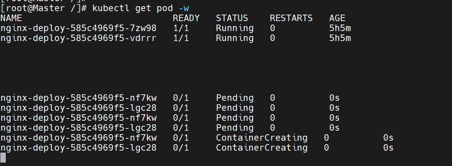
Task: Select the RESTARTS column header
Action: coord(291,18)
